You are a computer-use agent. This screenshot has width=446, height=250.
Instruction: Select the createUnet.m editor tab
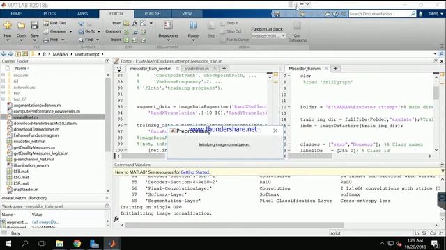[197, 69]
